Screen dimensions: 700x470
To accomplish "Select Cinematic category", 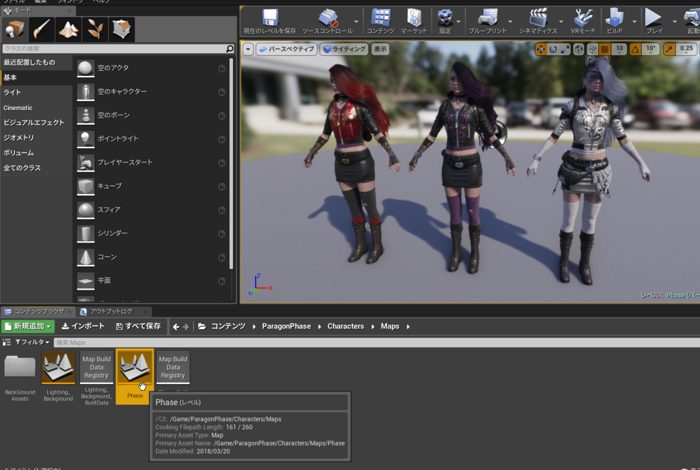I will coord(18,107).
